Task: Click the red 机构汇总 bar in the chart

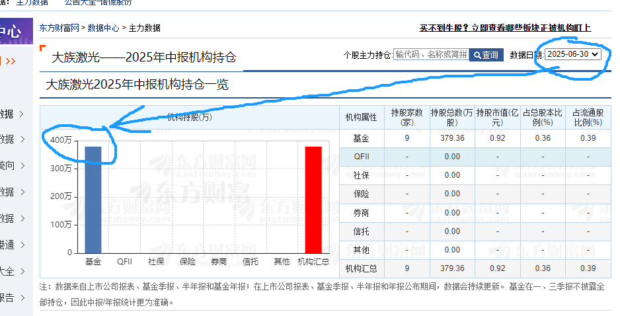Action: [x=313, y=200]
